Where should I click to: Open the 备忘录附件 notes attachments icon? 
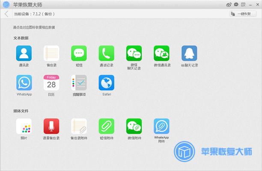79,126
